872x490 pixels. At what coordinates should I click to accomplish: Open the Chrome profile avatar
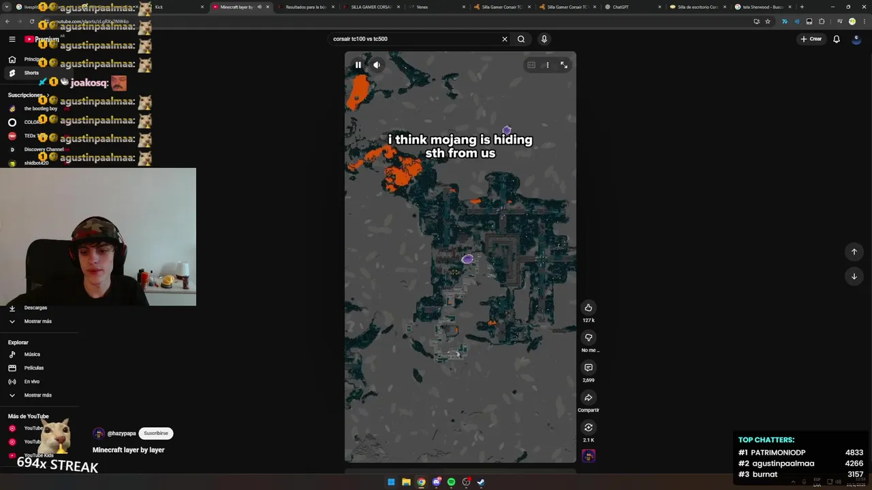tap(852, 21)
